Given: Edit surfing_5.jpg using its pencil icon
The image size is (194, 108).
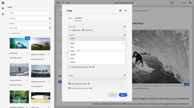Looking at the screenshot, I should click(x=27, y=53).
